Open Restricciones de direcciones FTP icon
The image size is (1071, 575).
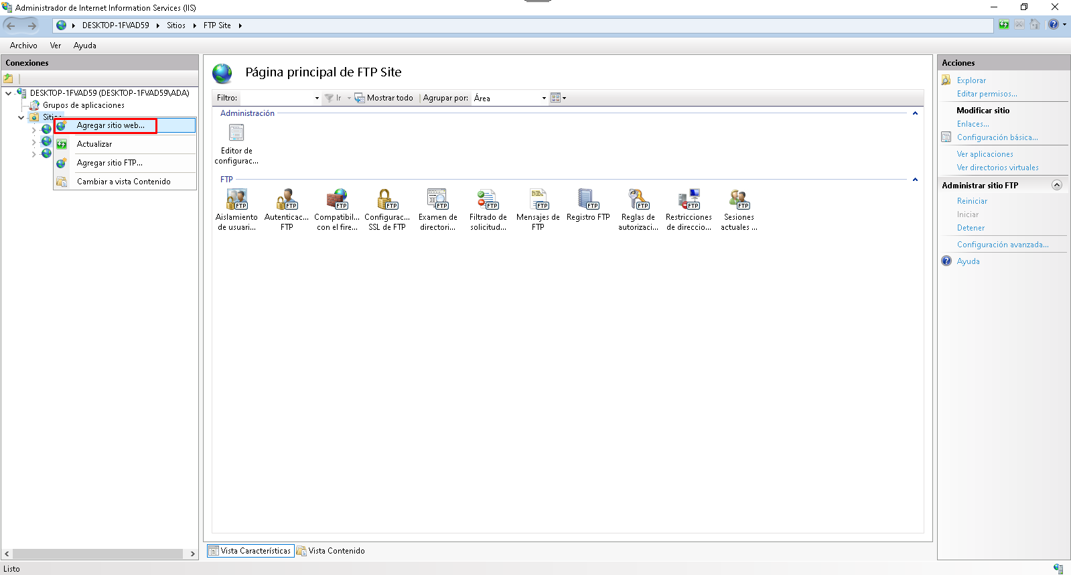[689, 200]
